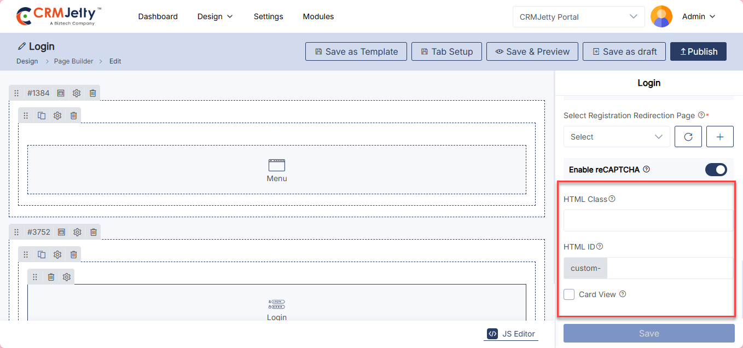Image resolution: width=743 pixels, height=348 pixels.
Task: Click the plus icon to add page
Action: tap(720, 137)
